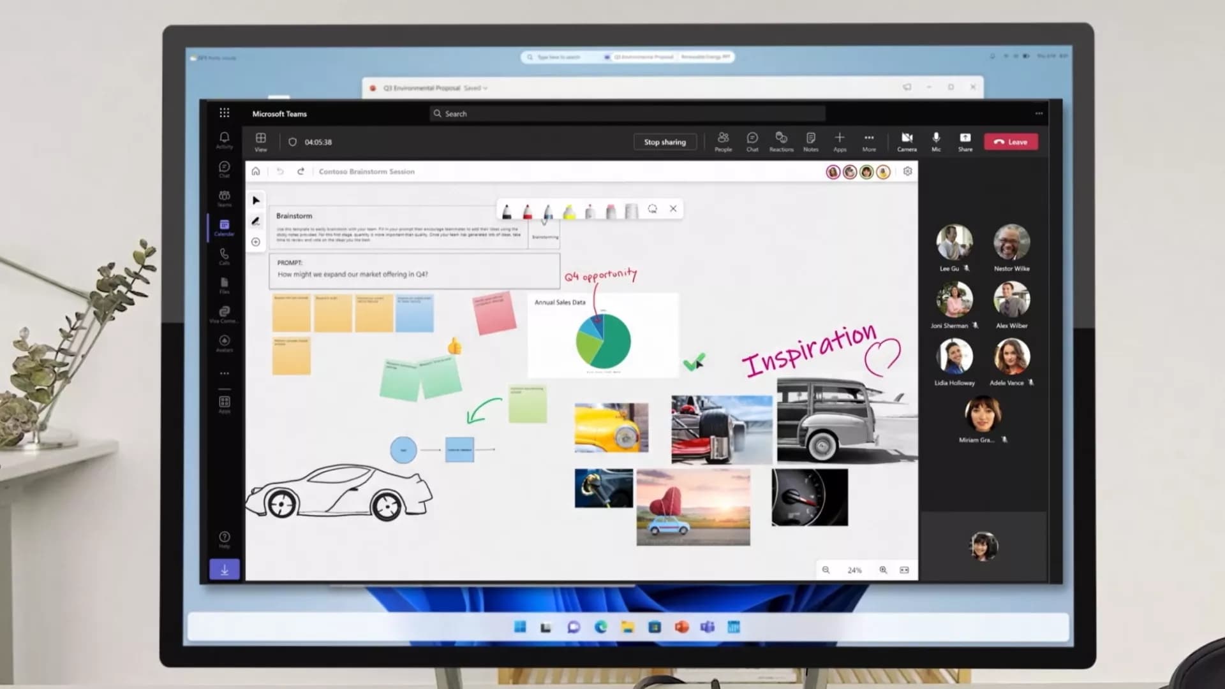Click the View dropdown on whiteboard toolbar

tap(261, 141)
